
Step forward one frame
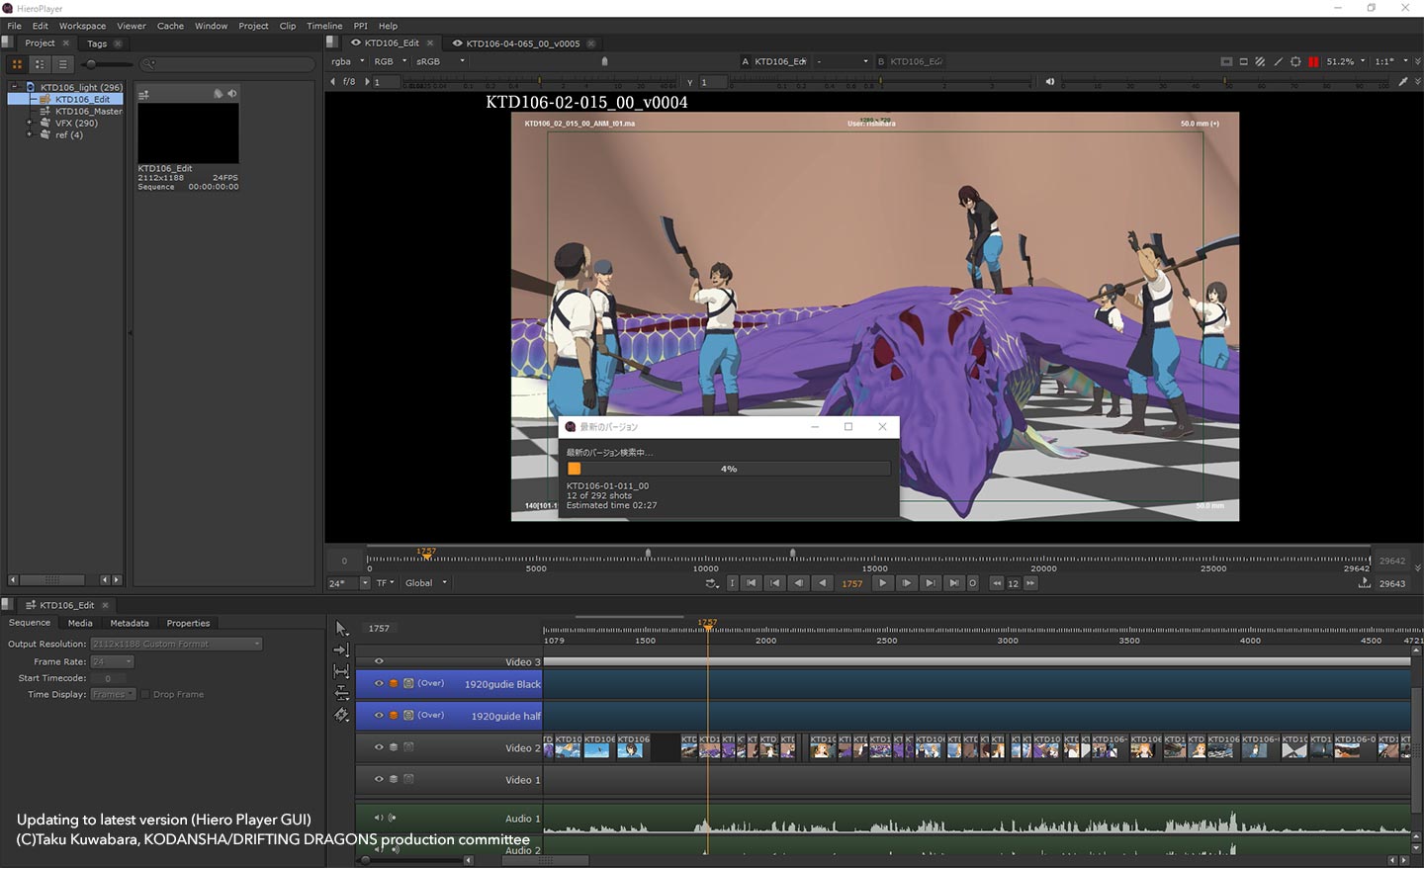coord(907,583)
